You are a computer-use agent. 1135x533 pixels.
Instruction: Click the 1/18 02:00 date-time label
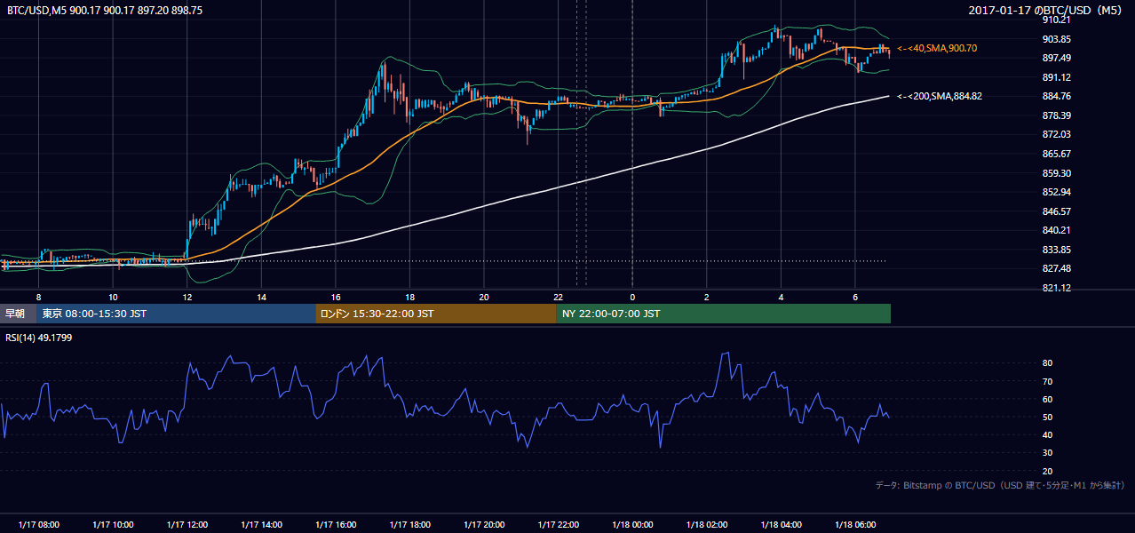pos(707,525)
